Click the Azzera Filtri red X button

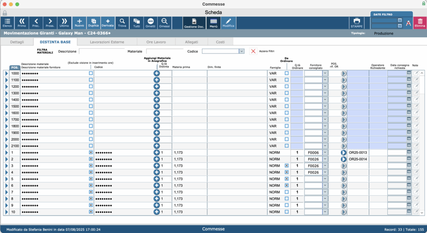click(x=253, y=51)
